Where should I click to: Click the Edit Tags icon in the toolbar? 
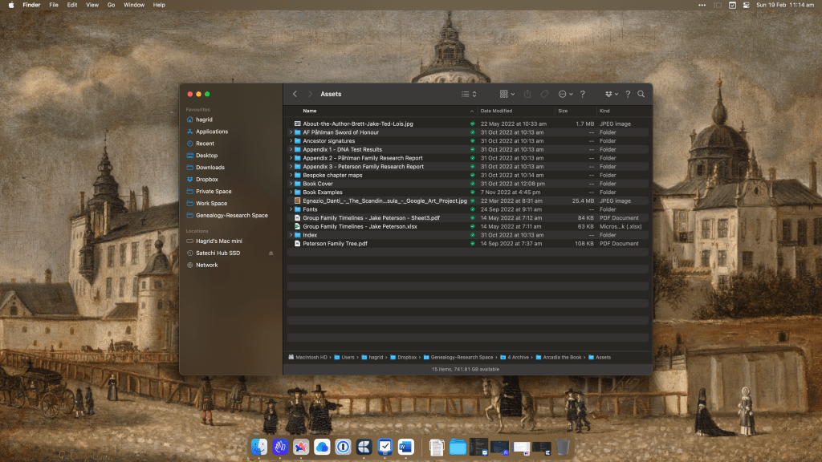click(x=544, y=94)
